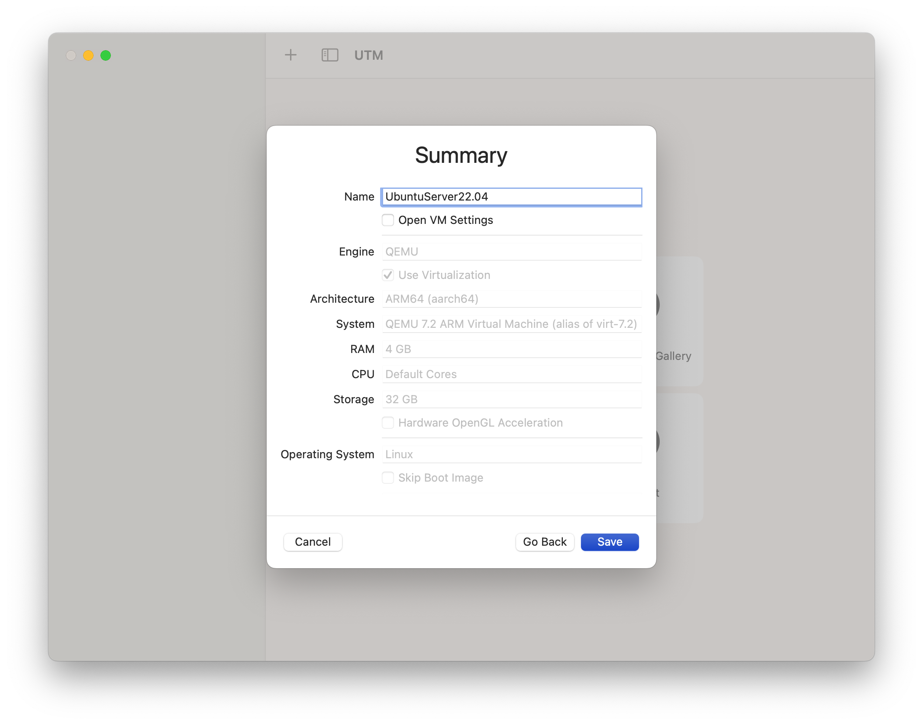Click the Gallery card behind the dialog

(680, 321)
